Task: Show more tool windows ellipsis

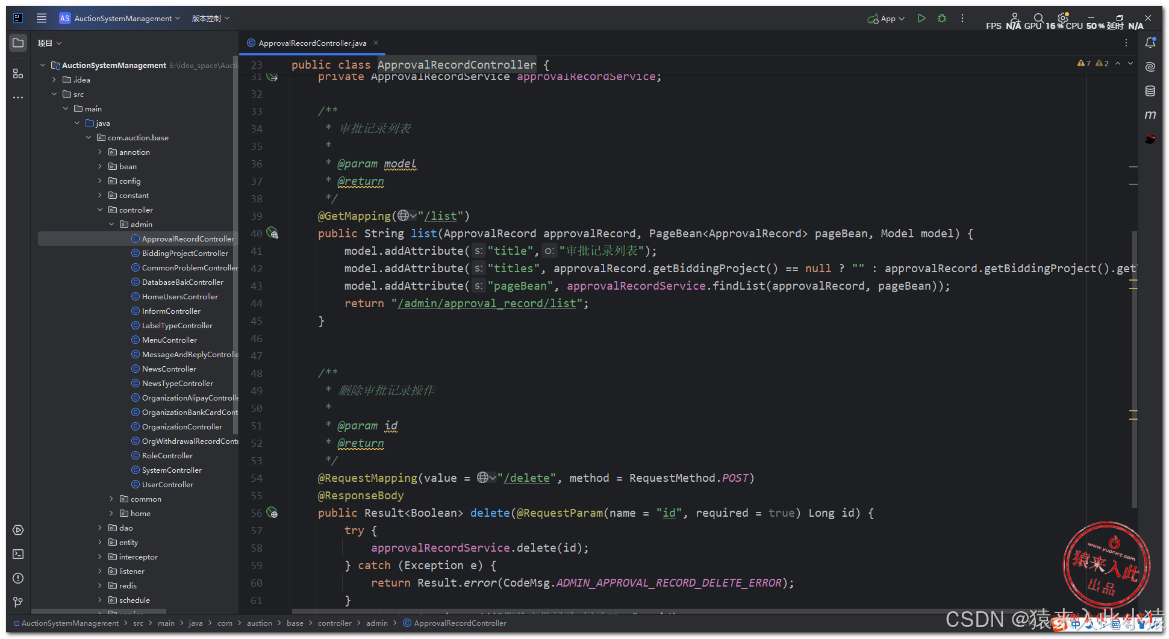Action: point(18,97)
